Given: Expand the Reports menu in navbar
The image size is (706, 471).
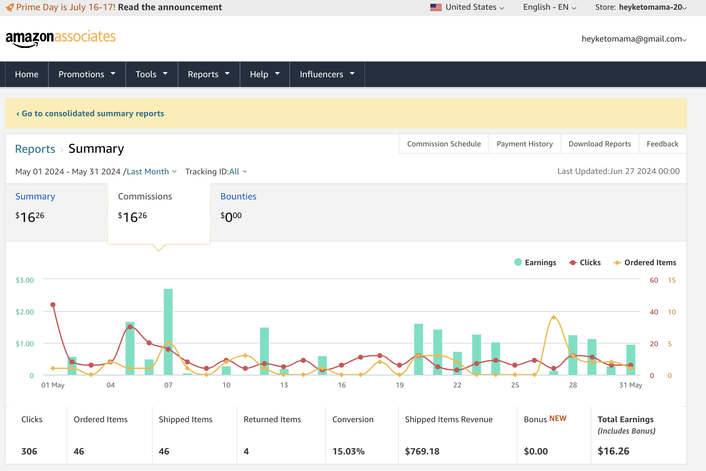Looking at the screenshot, I should [209, 74].
